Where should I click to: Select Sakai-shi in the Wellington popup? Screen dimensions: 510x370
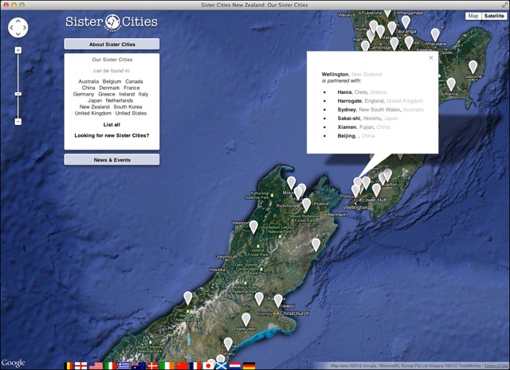point(349,119)
